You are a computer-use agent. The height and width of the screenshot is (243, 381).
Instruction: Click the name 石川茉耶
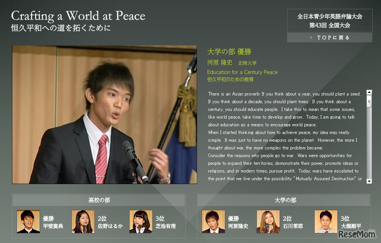(x=293, y=226)
